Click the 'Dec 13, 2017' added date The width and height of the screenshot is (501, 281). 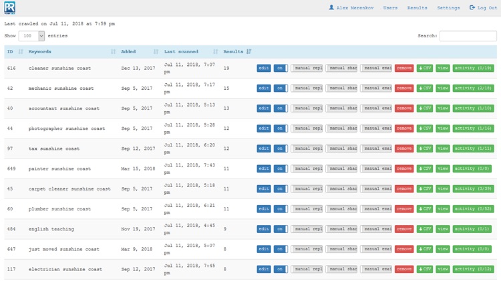[138, 68]
